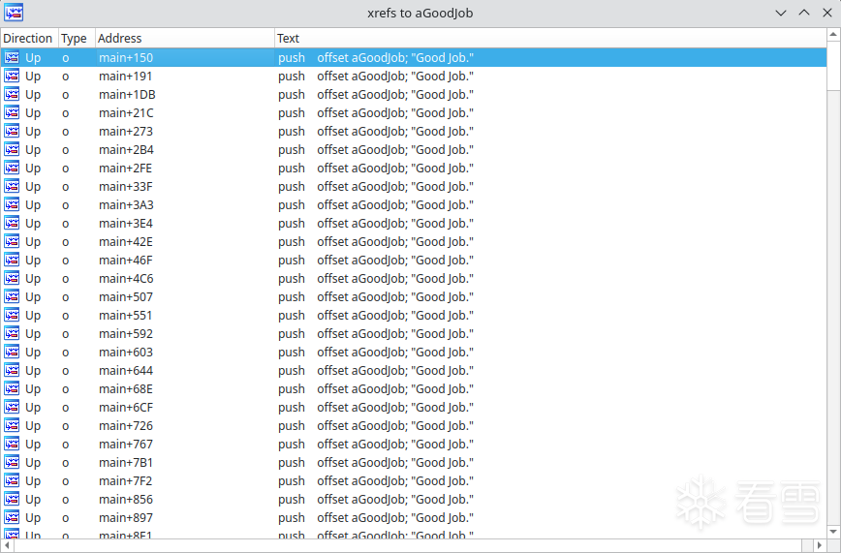Click the xrefs window title bar icon
841x553 pixels.
[14, 13]
